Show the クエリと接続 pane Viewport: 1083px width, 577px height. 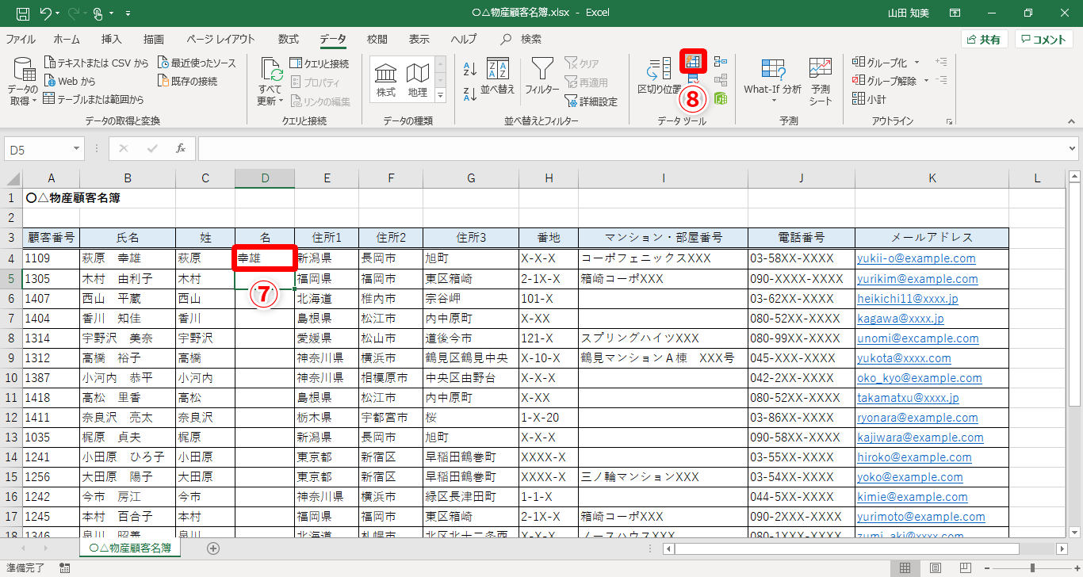pyautogui.click(x=319, y=63)
